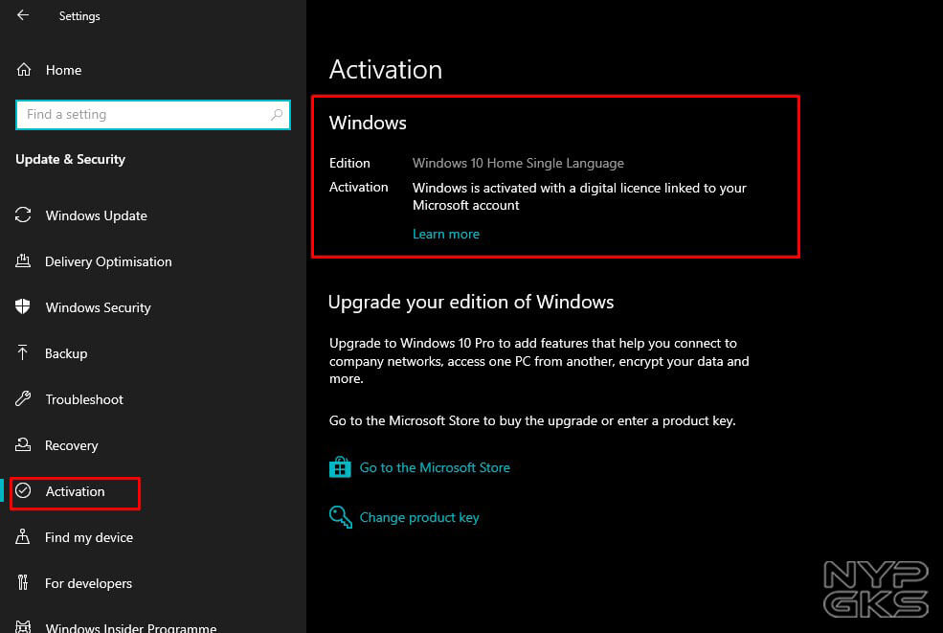943x633 pixels.
Task: Select For developers in the sidebar
Action: click(88, 583)
